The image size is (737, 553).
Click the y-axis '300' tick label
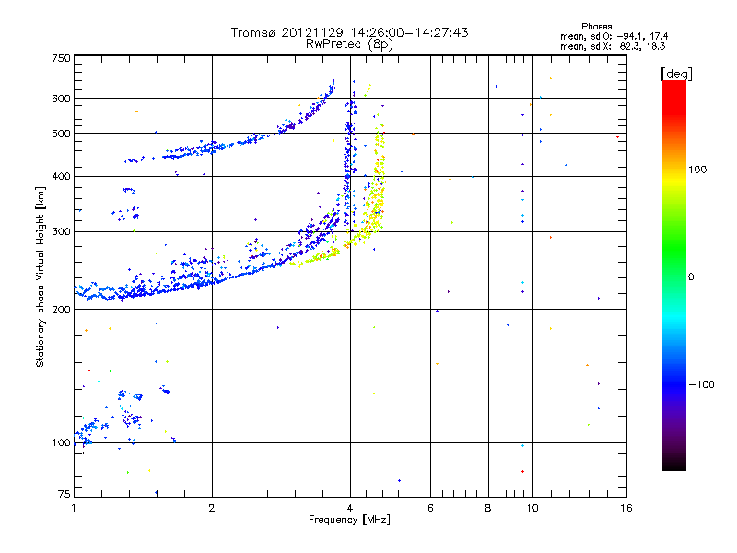click(61, 231)
